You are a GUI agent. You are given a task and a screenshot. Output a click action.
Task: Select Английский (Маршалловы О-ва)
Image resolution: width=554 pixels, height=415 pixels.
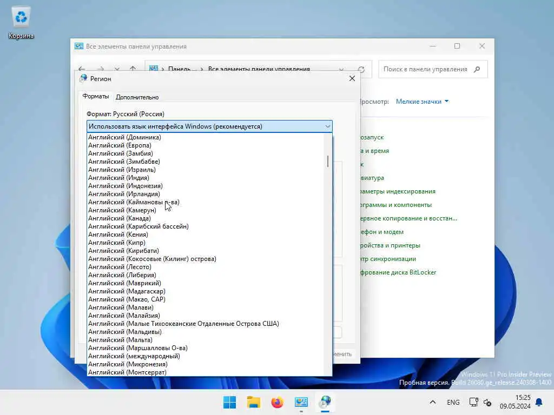pos(205,349)
